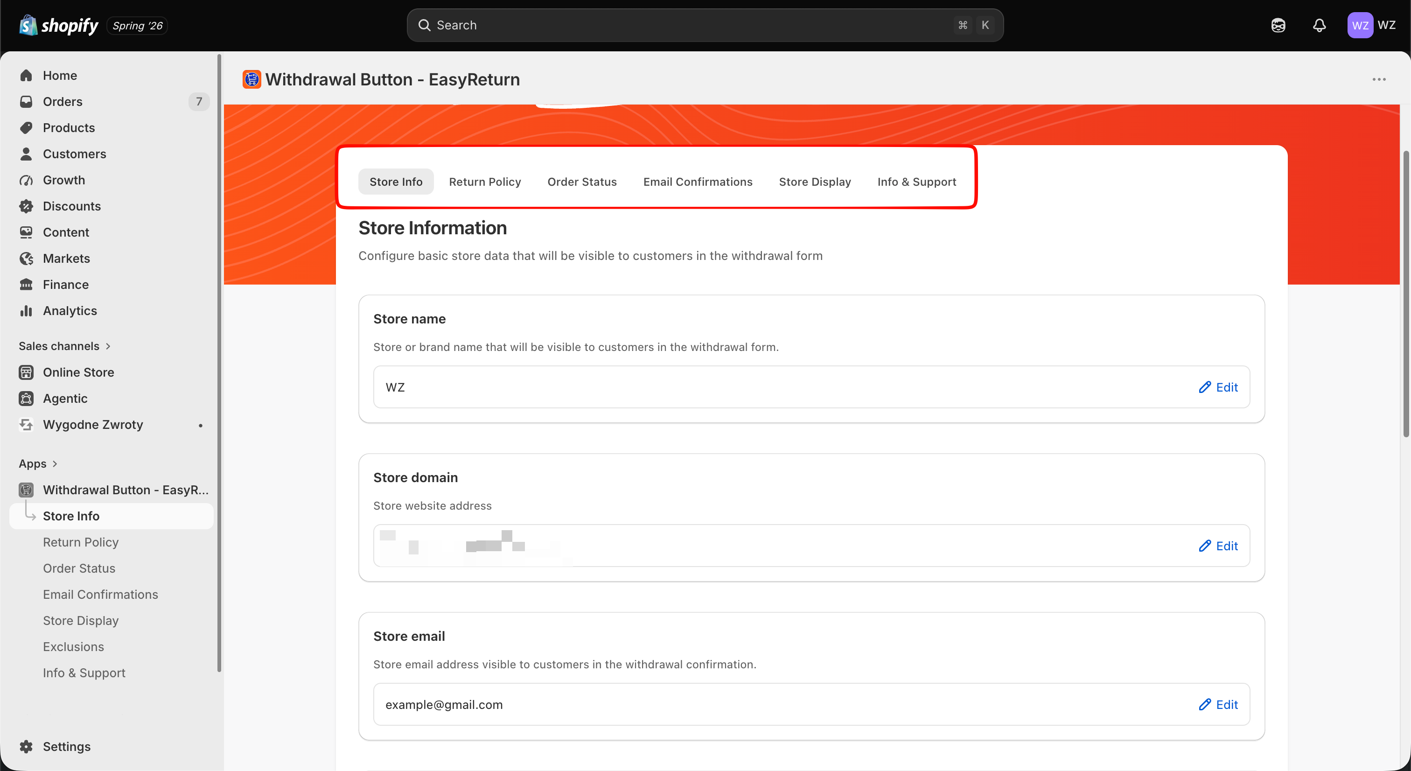Click the pencil icon for Store email
Screen dimensions: 1411x771
[1204, 705]
